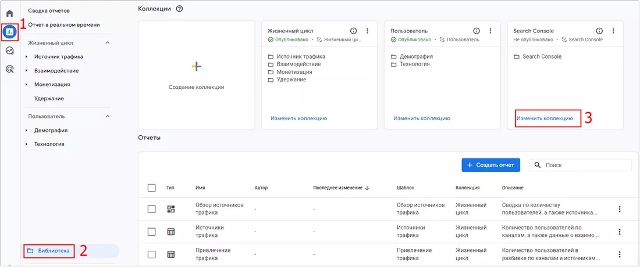Open three-dot menu of Жизненный цикл card
This screenshot has height=267, width=640.
click(x=367, y=31)
